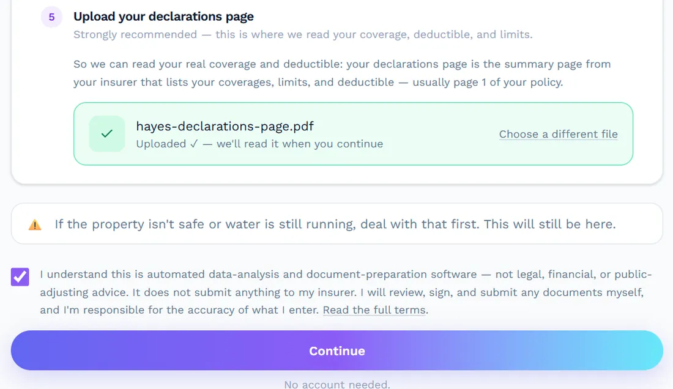The width and height of the screenshot is (673, 389).
Task: Uncheck the disclaimer agreement checkbox
Action: point(20,276)
